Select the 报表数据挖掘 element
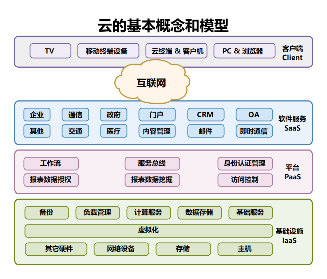The image size is (327, 279). (152, 180)
